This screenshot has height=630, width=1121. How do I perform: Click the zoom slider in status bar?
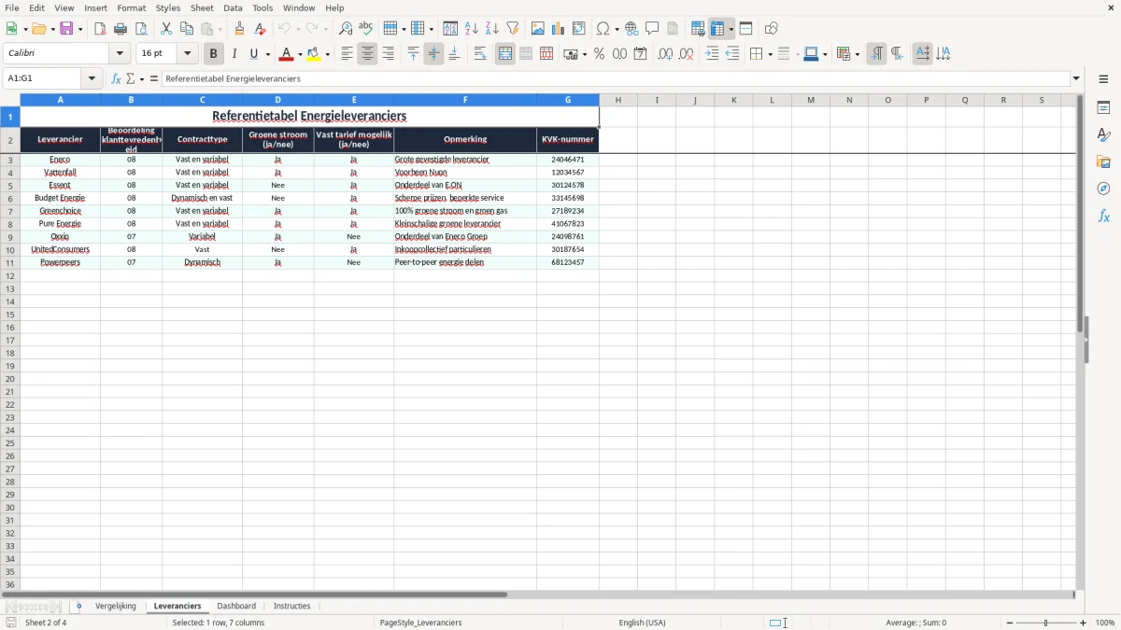pos(1046,623)
